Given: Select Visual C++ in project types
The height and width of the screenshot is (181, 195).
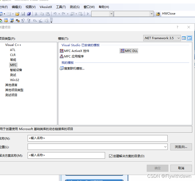Looking at the screenshot, I should click(13, 45).
